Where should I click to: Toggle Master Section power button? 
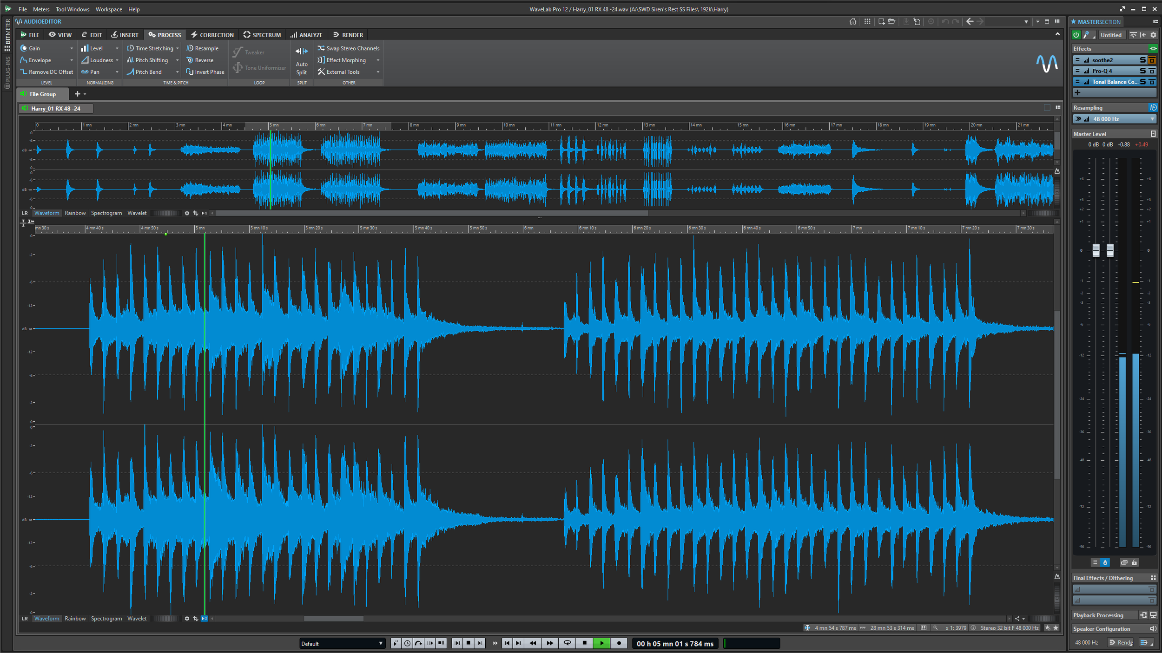tap(1076, 35)
